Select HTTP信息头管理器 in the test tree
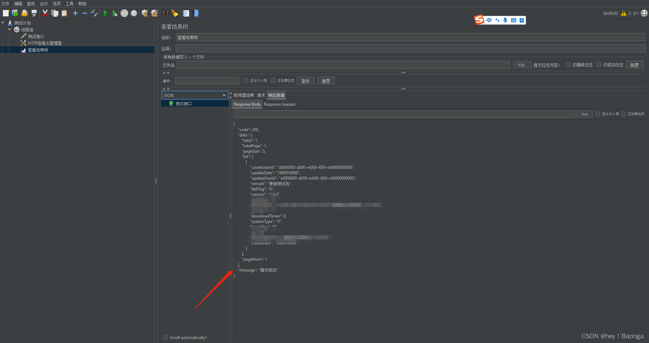This screenshot has height=343, width=649. tap(45, 43)
